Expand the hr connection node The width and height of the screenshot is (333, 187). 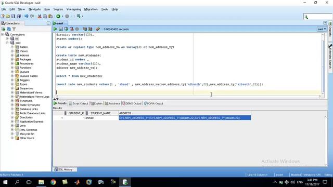click(7, 38)
